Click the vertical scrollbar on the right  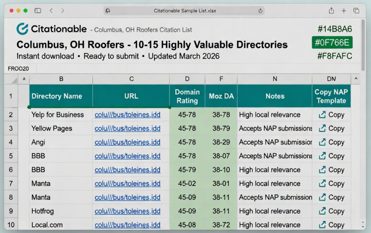tap(363, 45)
